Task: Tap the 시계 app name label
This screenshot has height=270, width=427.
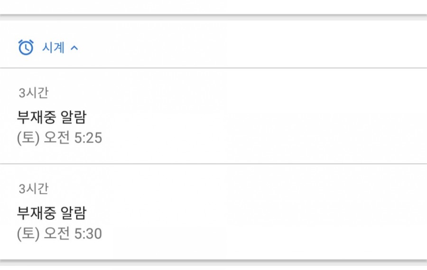Action: (x=53, y=48)
